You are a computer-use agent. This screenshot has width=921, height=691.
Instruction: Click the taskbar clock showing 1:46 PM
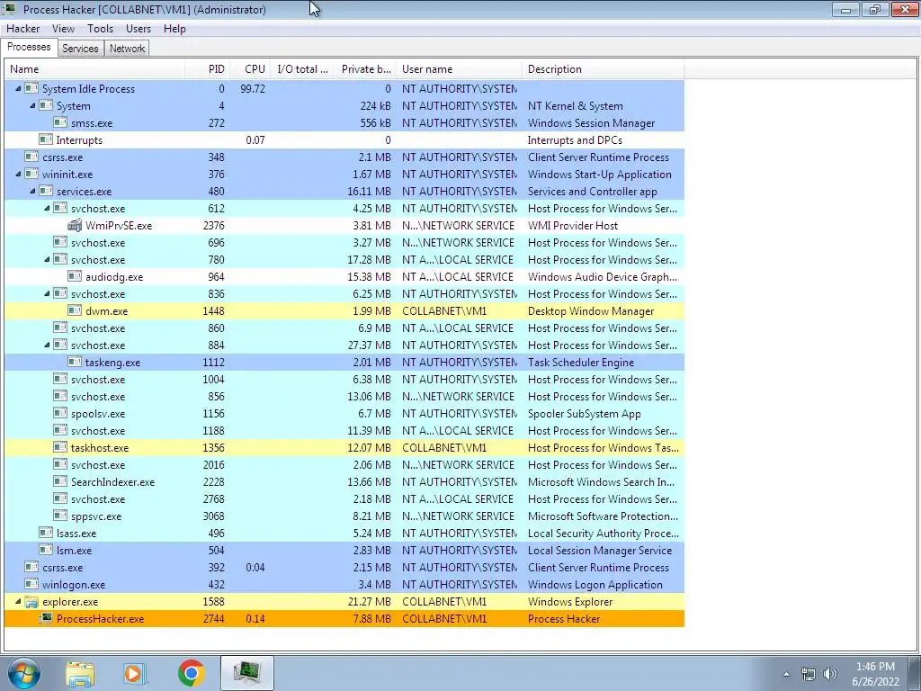point(875,673)
